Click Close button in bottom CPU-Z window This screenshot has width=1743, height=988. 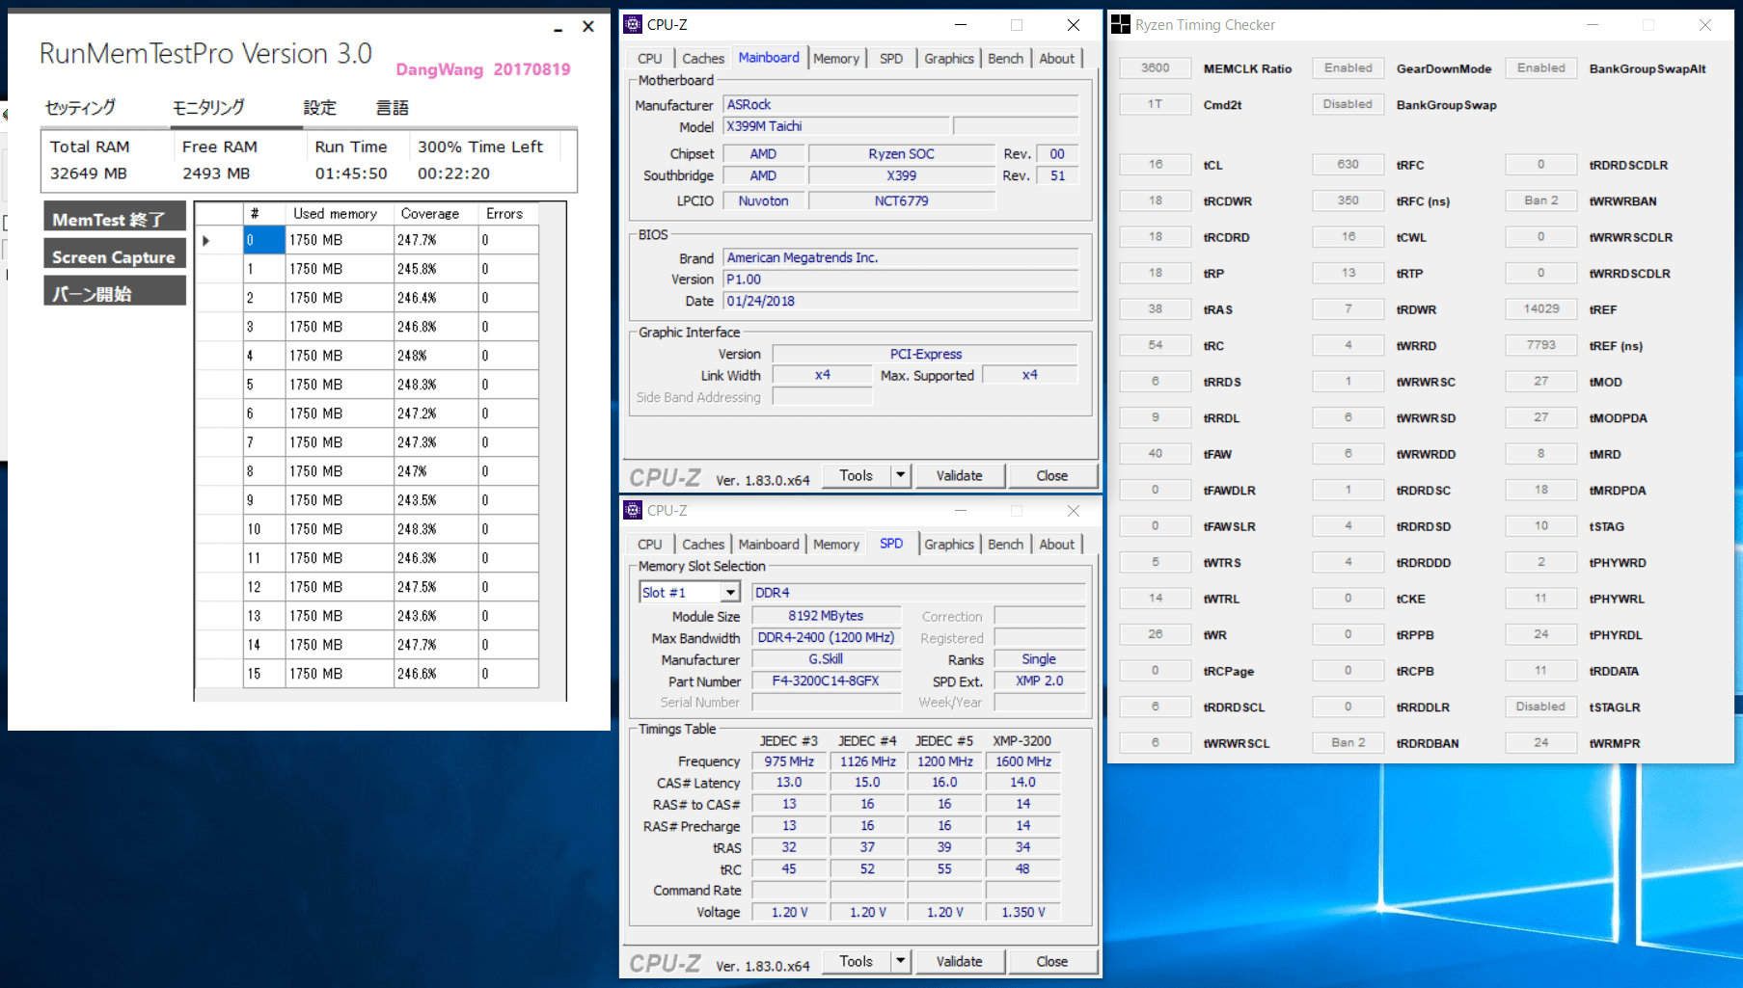tap(1052, 961)
